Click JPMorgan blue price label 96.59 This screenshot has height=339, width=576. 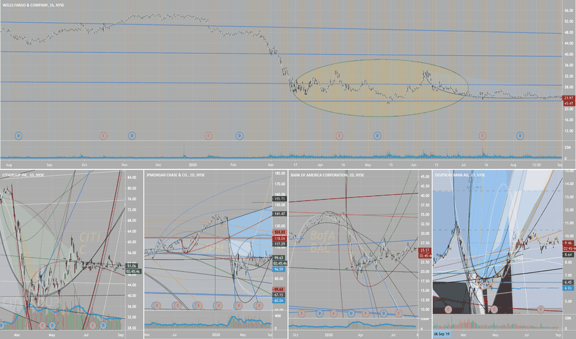[279, 269]
